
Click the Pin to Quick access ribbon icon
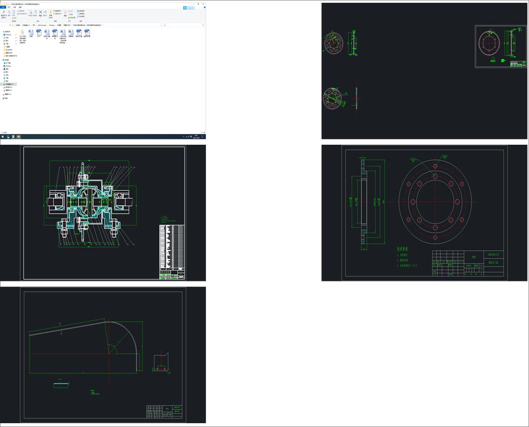point(4,13)
